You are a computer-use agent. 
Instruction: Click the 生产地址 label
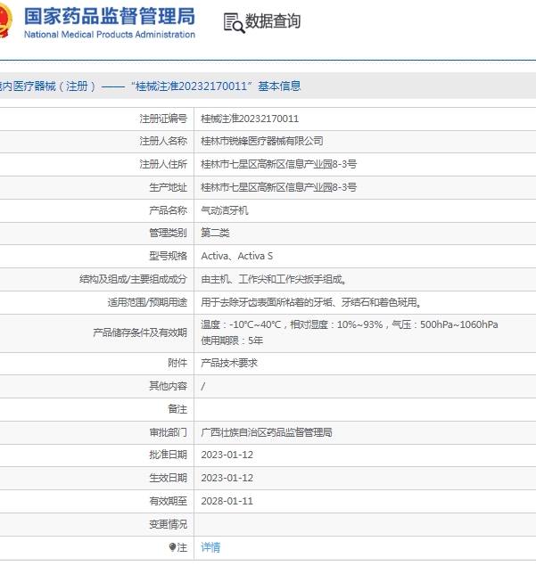coord(168,187)
